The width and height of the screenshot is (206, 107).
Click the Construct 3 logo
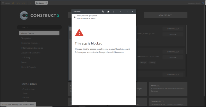39,15
